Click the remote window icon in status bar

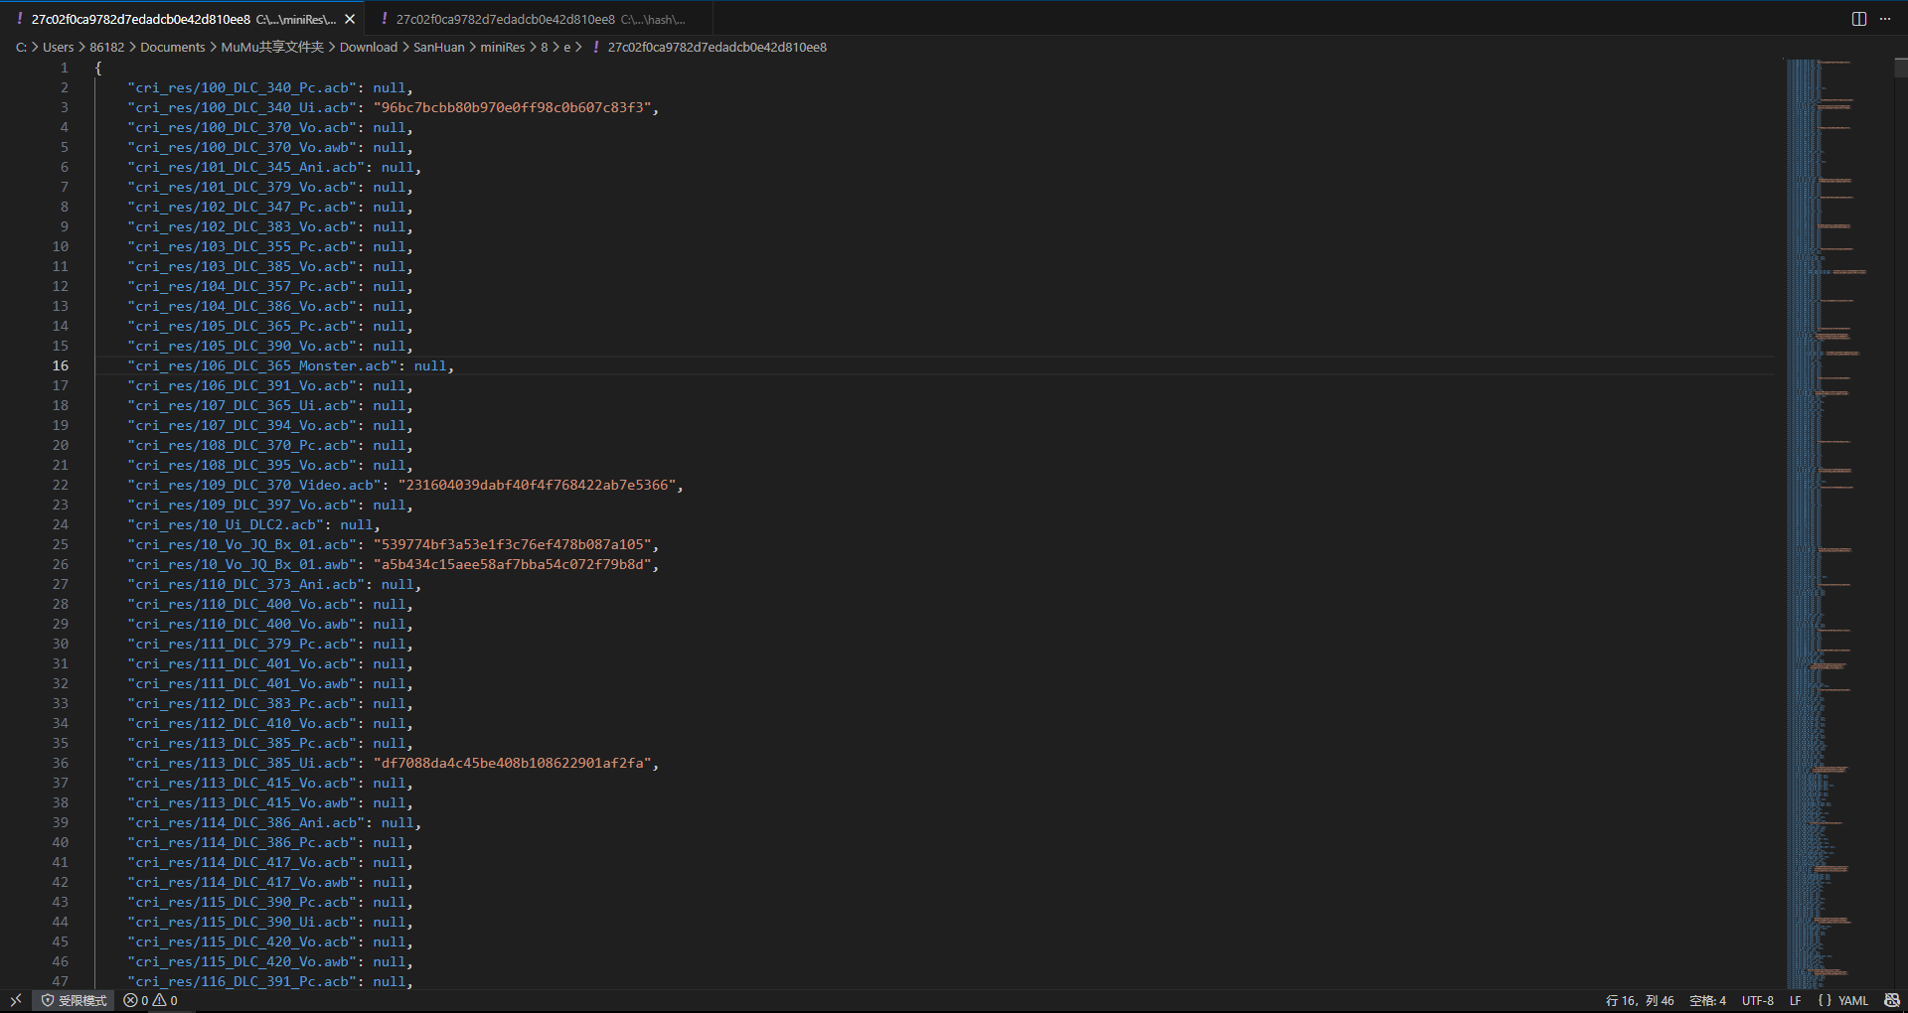coord(16,1000)
